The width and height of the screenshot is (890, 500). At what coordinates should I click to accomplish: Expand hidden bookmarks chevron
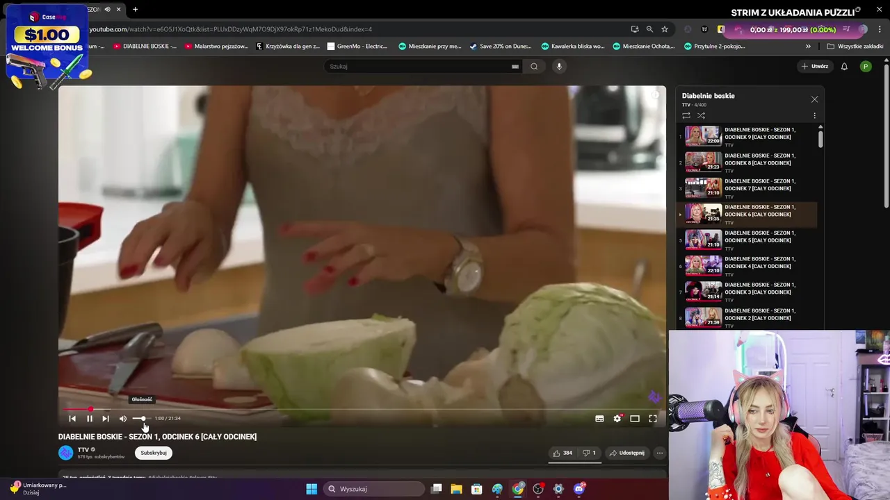[808, 47]
